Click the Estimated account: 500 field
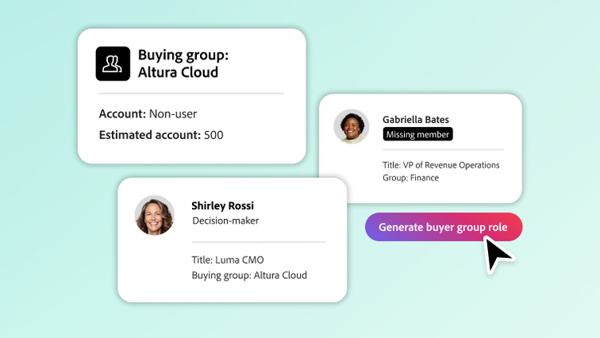600x338 pixels. pos(161,134)
